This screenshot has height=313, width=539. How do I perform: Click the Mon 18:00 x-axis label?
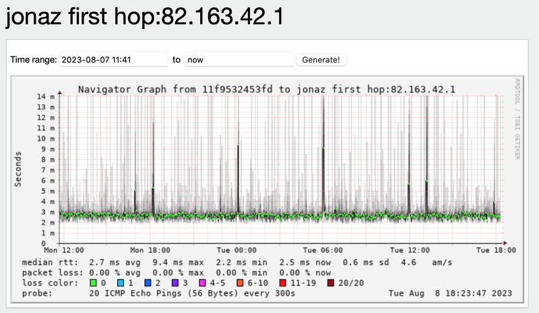[150, 250]
